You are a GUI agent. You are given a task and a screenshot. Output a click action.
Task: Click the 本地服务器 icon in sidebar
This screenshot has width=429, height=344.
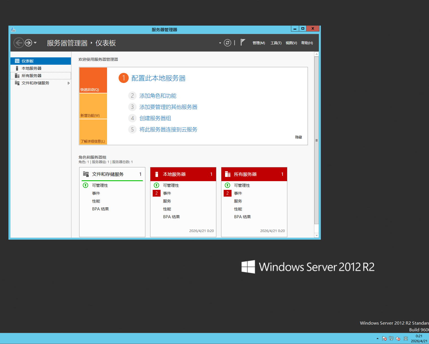pyautogui.click(x=17, y=68)
